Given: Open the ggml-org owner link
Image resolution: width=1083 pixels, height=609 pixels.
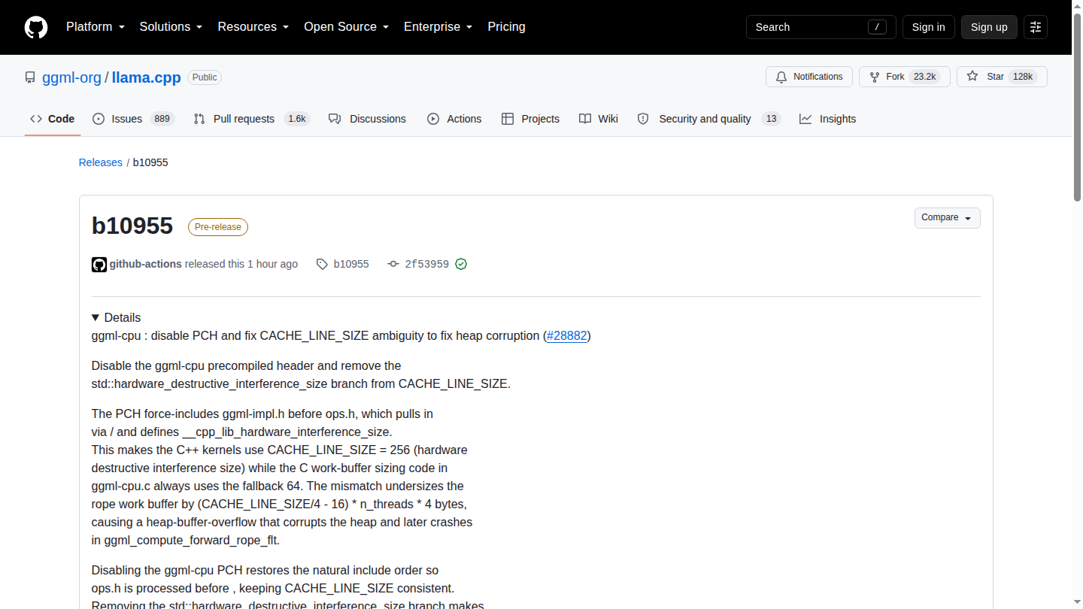Looking at the screenshot, I should 71,77.
